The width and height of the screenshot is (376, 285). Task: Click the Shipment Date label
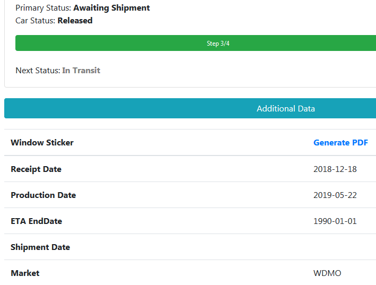coord(40,247)
